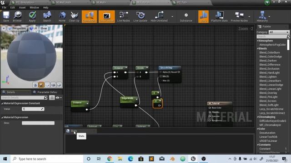Open the Preview Nodes dropdown arrow

point(249,16)
